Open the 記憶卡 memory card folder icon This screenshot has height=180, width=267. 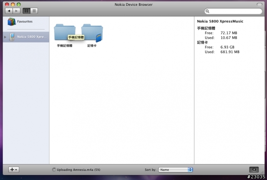(92, 33)
